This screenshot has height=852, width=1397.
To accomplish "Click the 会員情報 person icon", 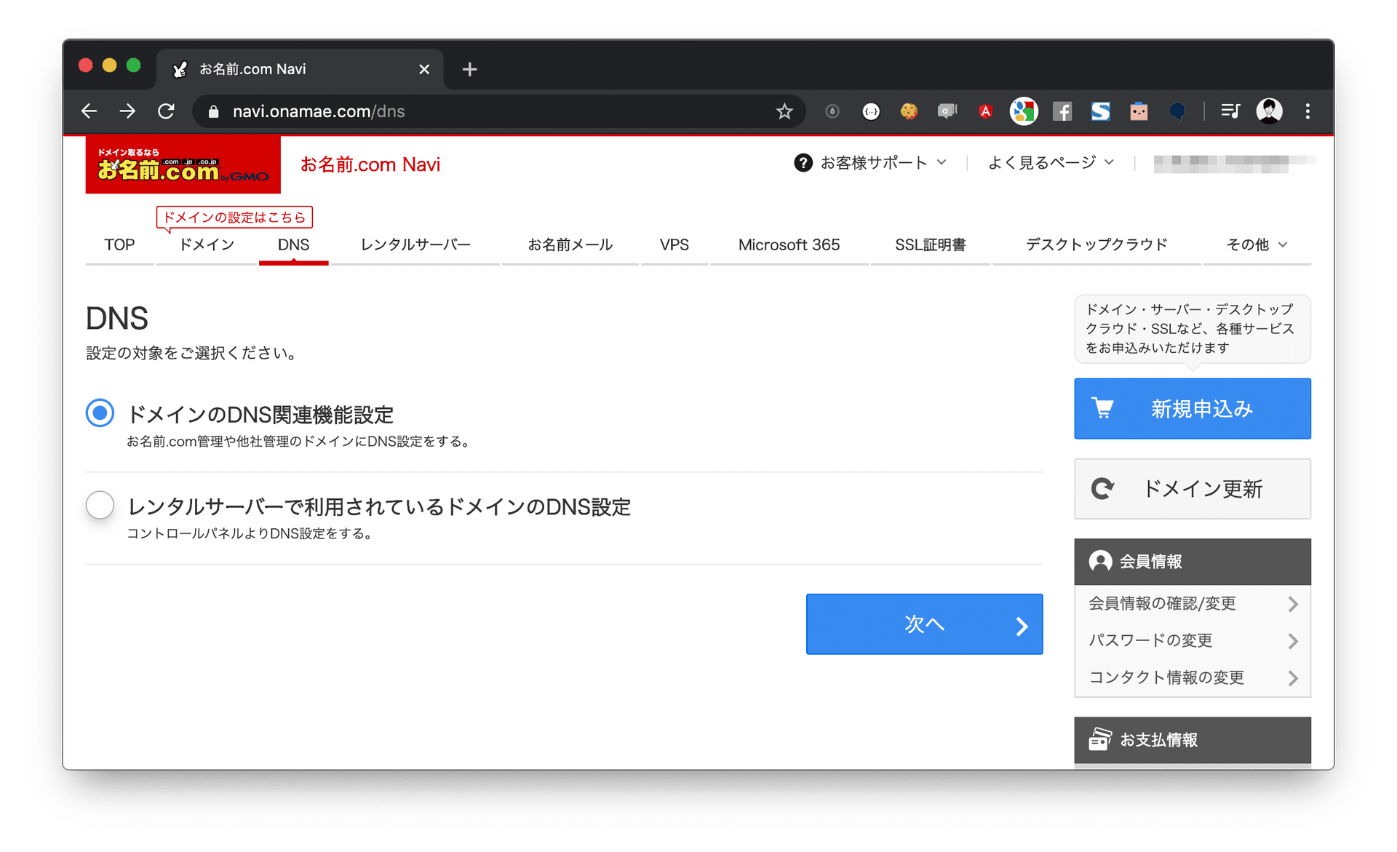I will tap(1100, 561).
